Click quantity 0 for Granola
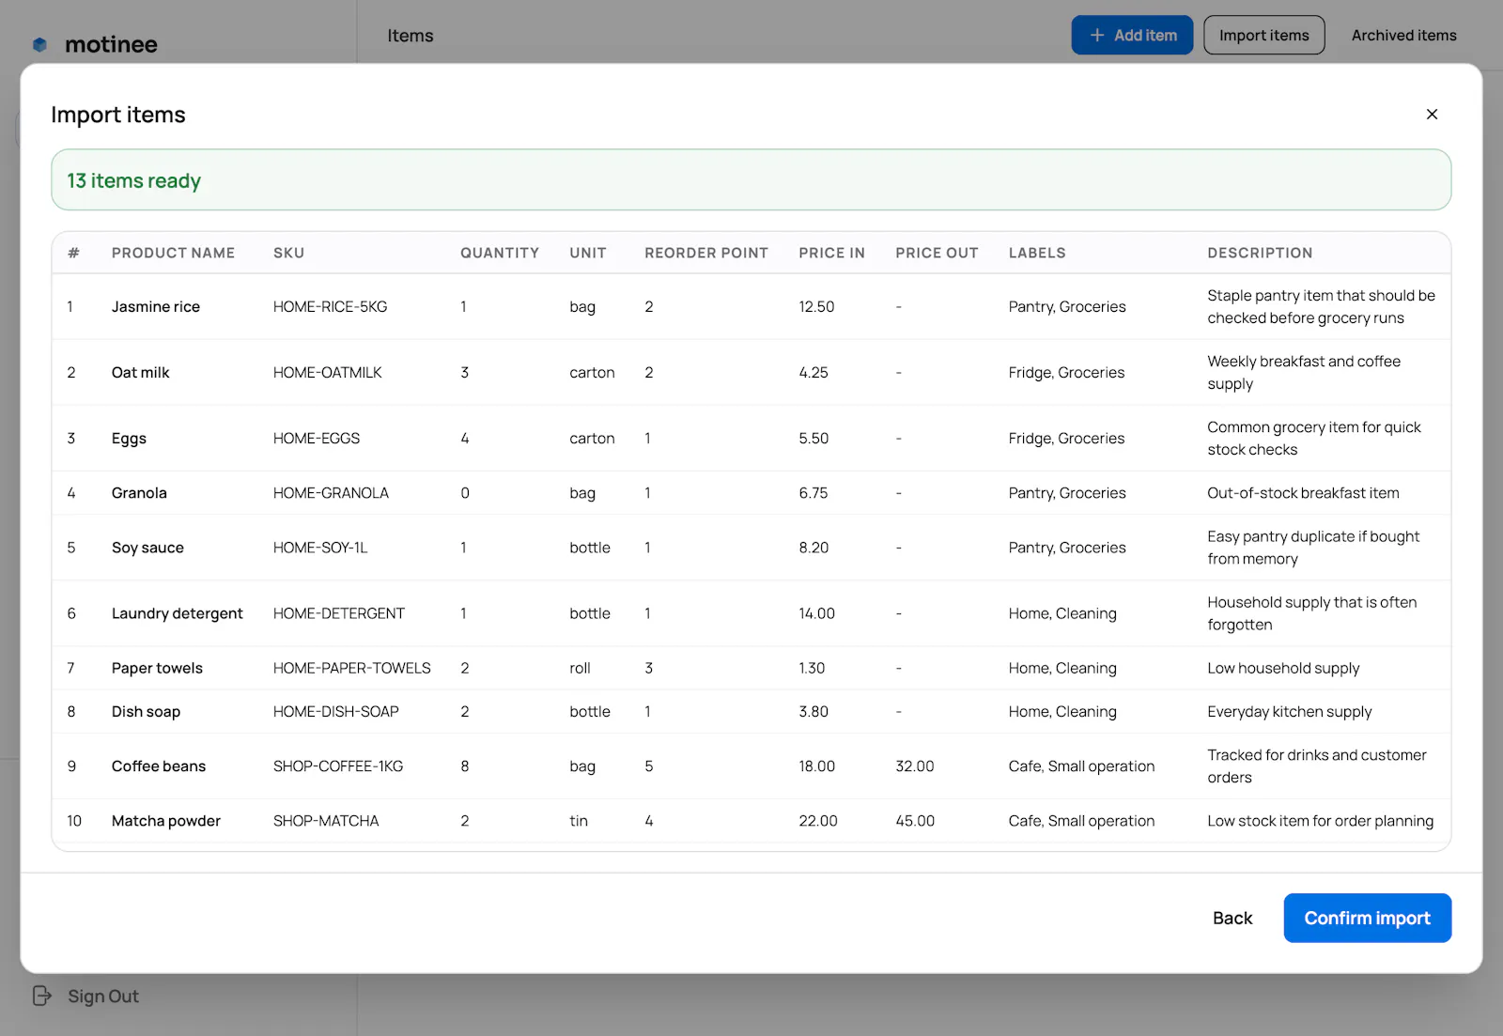The image size is (1503, 1036). point(464,493)
